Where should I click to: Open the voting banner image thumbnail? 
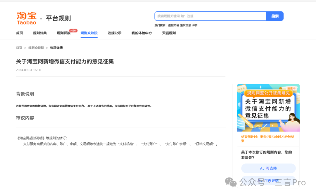tap(268, 108)
